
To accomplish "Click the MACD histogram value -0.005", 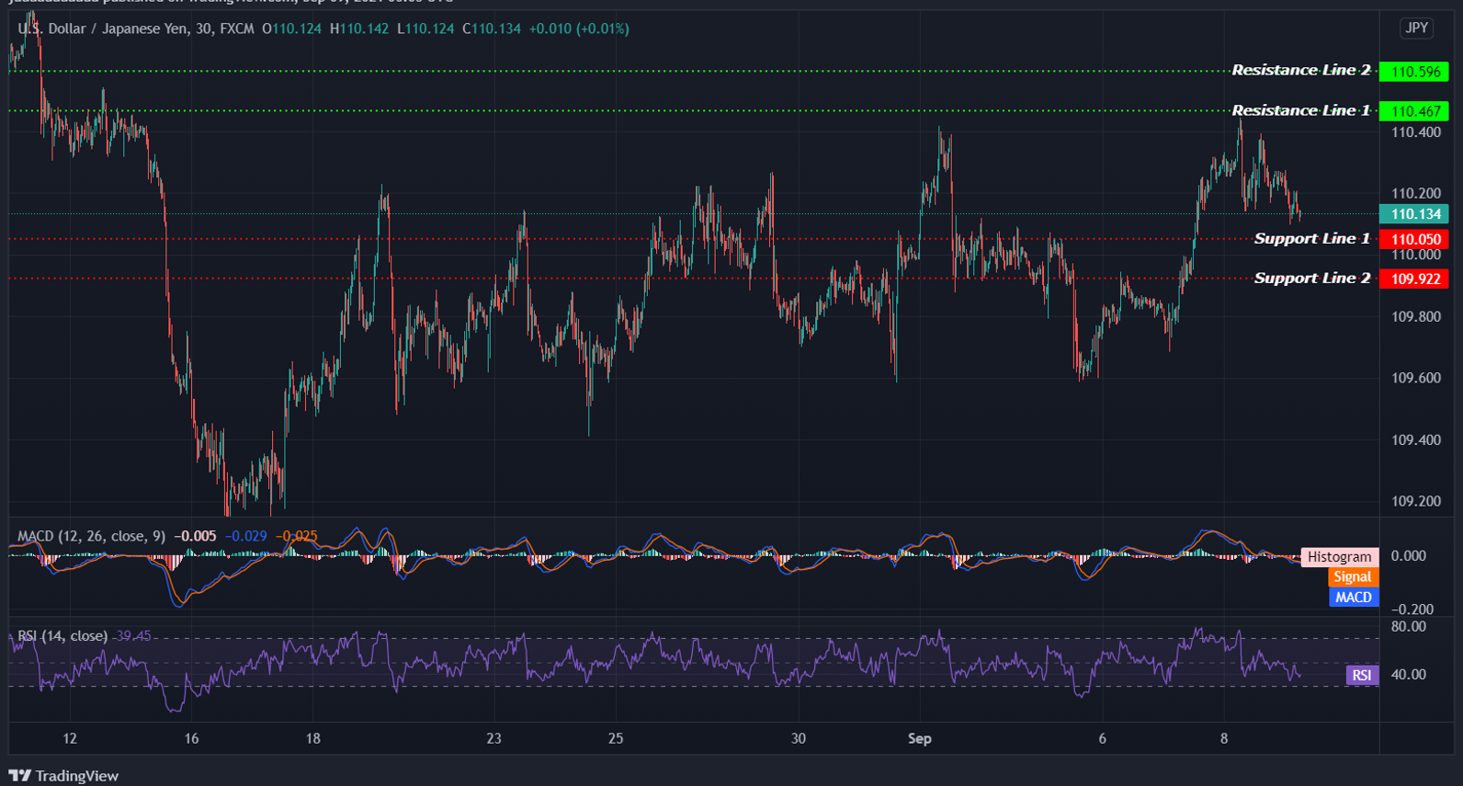I will pyautogui.click(x=196, y=536).
